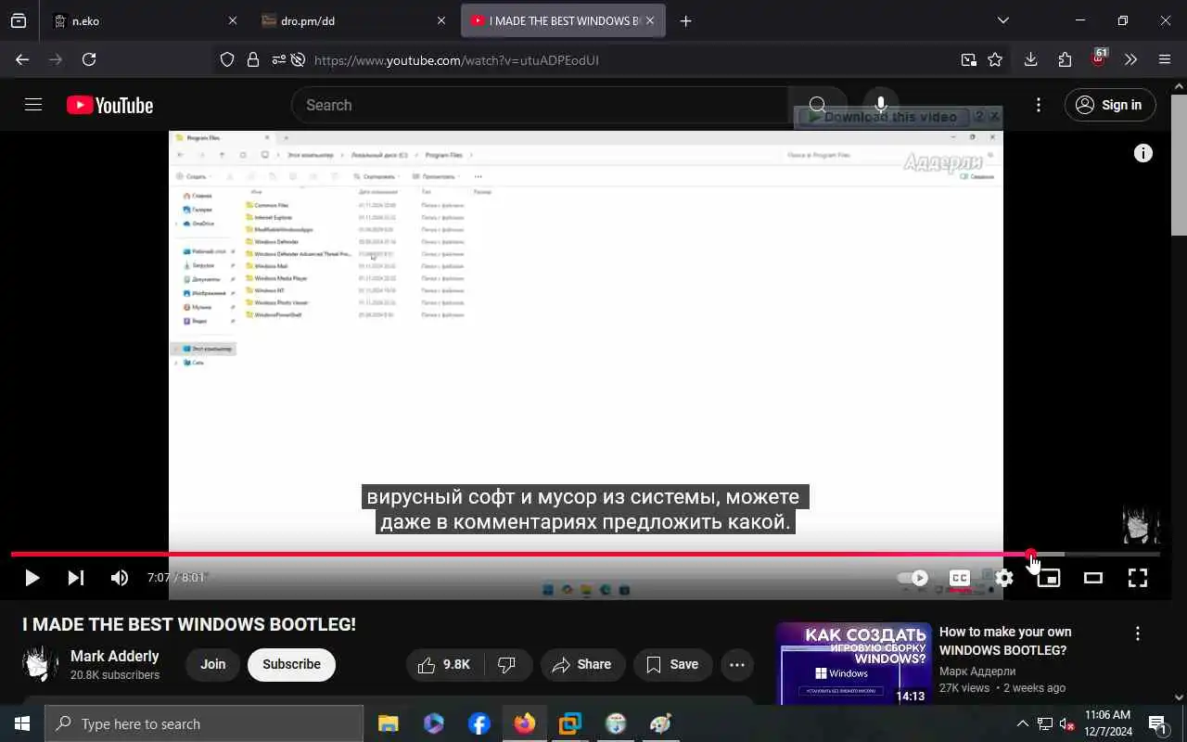Viewport: 1187px width, 742px height.
Task: Start voice search with microphone icon
Action: point(880,105)
